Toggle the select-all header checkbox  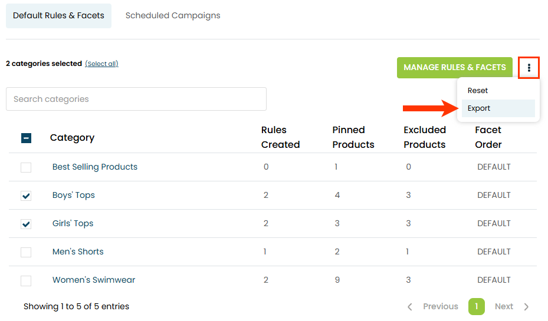tap(26, 138)
